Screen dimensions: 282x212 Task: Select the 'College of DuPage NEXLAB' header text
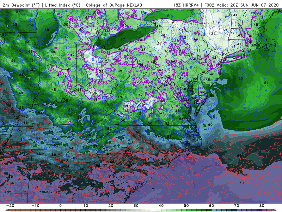114,5
